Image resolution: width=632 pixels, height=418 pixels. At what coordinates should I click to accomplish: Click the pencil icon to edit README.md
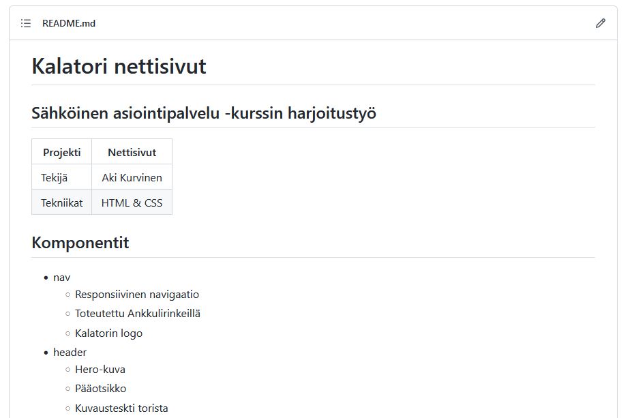coord(600,23)
